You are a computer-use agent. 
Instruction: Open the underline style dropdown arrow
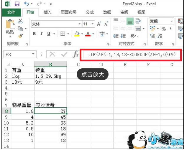point(54,34)
